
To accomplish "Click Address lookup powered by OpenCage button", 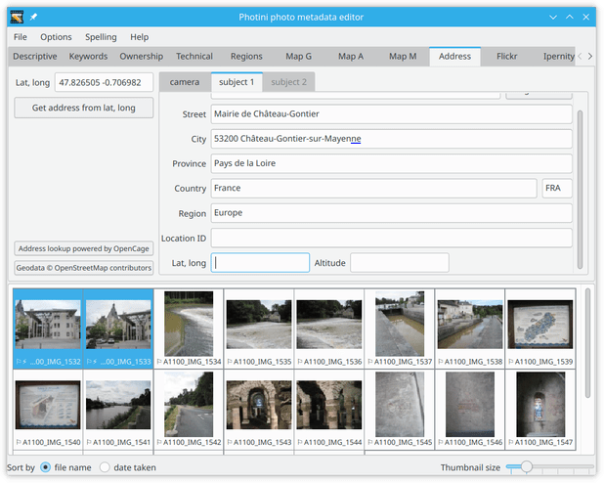I will click(84, 248).
